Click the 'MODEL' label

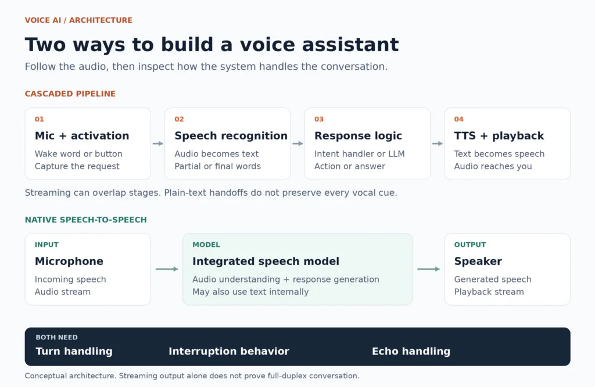(206, 245)
